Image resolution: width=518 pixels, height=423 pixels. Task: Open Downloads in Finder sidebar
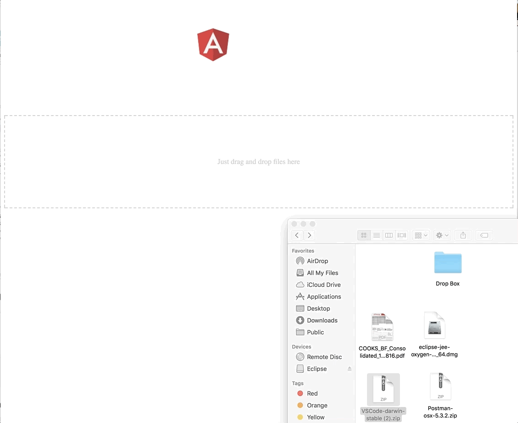click(x=321, y=320)
